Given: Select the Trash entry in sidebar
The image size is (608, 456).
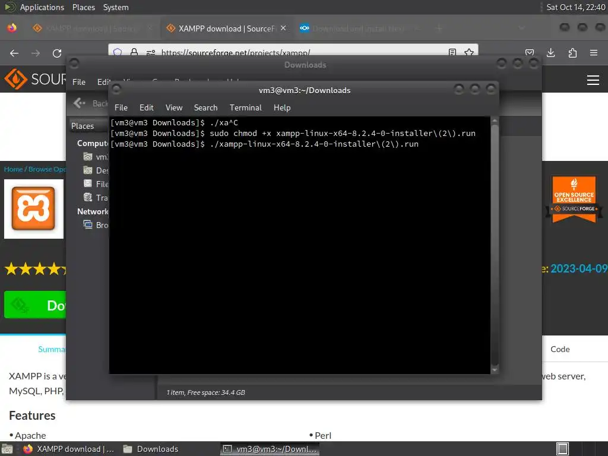Looking at the screenshot, I should pos(96,197).
